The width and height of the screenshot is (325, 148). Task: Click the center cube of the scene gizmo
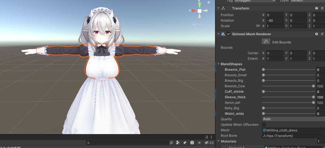[199, 11]
